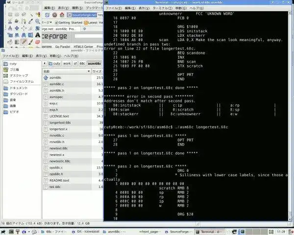Screen dimensions: 294x235
Task: Open ダウンロード folder in sidebar
Action: (x=16, y=94)
